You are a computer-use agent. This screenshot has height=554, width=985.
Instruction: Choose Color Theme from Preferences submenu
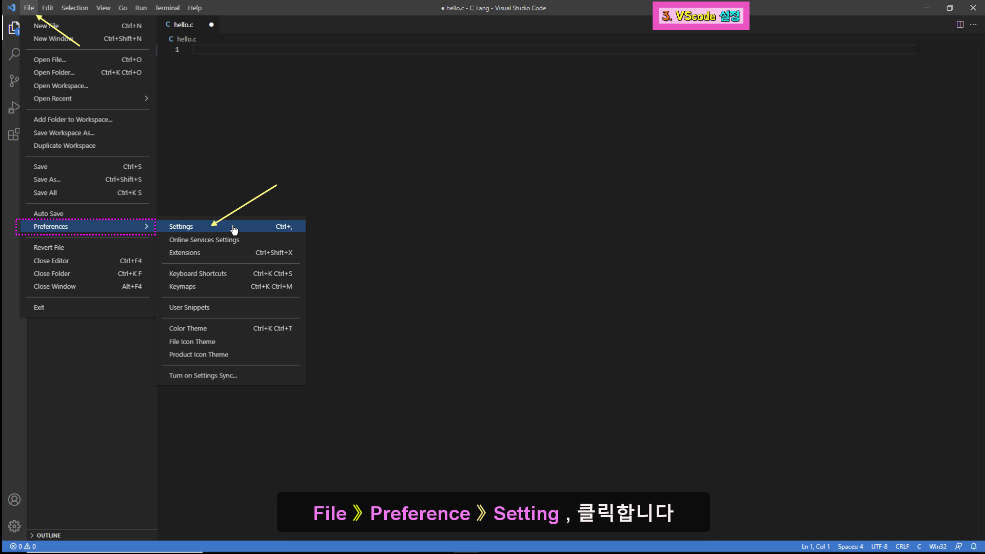click(188, 328)
